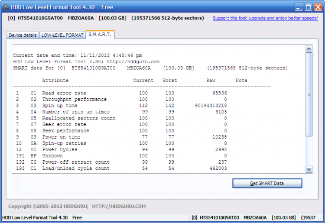Viewport: 325px width, 223px height.
Task: Maximize the HDD Low Level Format Tool window
Action: click(x=308, y=7)
